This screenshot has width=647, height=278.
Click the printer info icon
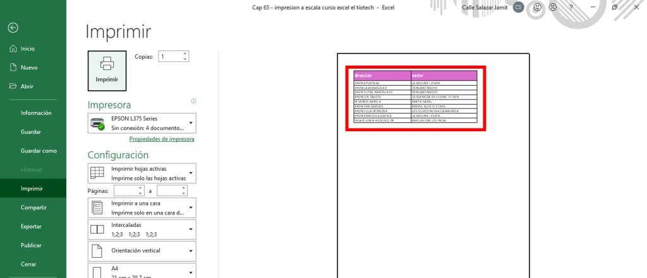pos(193,101)
